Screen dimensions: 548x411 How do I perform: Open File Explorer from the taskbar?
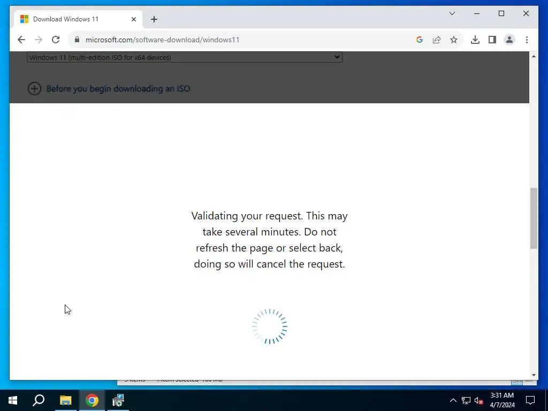[65, 400]
